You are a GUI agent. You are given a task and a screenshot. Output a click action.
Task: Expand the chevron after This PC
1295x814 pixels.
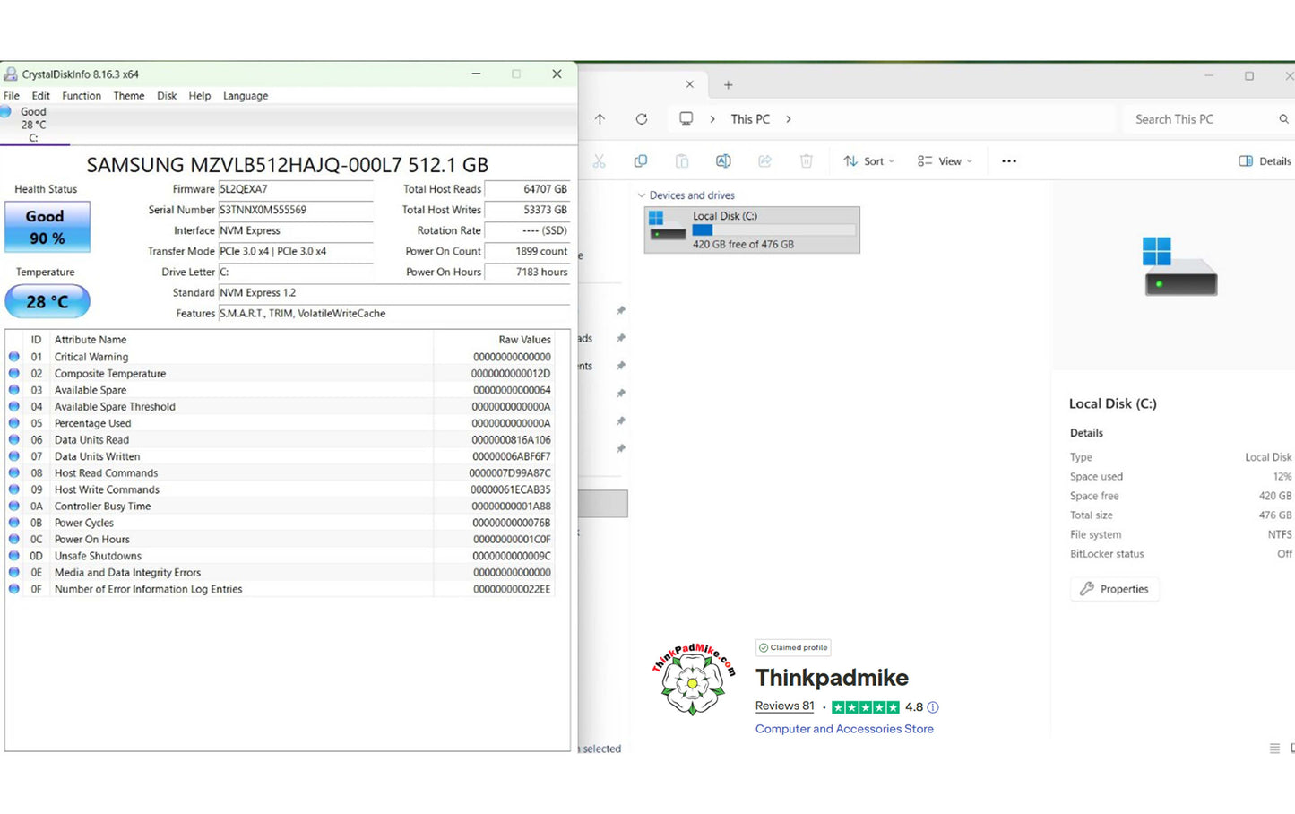coord(789,119)
